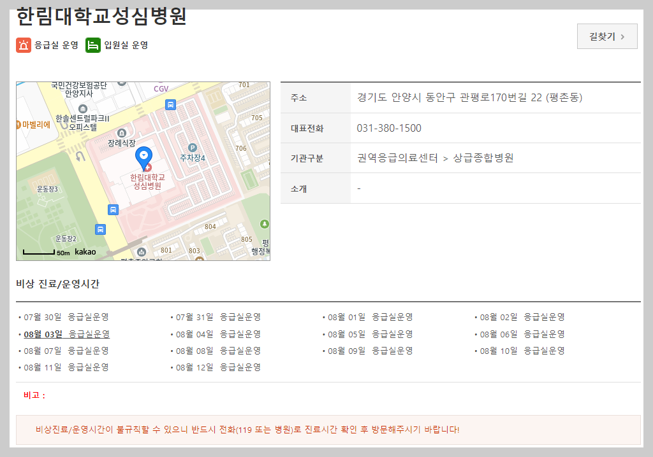This screenshot has height=457, width=653.
Task: Click the 권역응급의료센터 > 상급종합병원 classification text
Action: [435, 158]
